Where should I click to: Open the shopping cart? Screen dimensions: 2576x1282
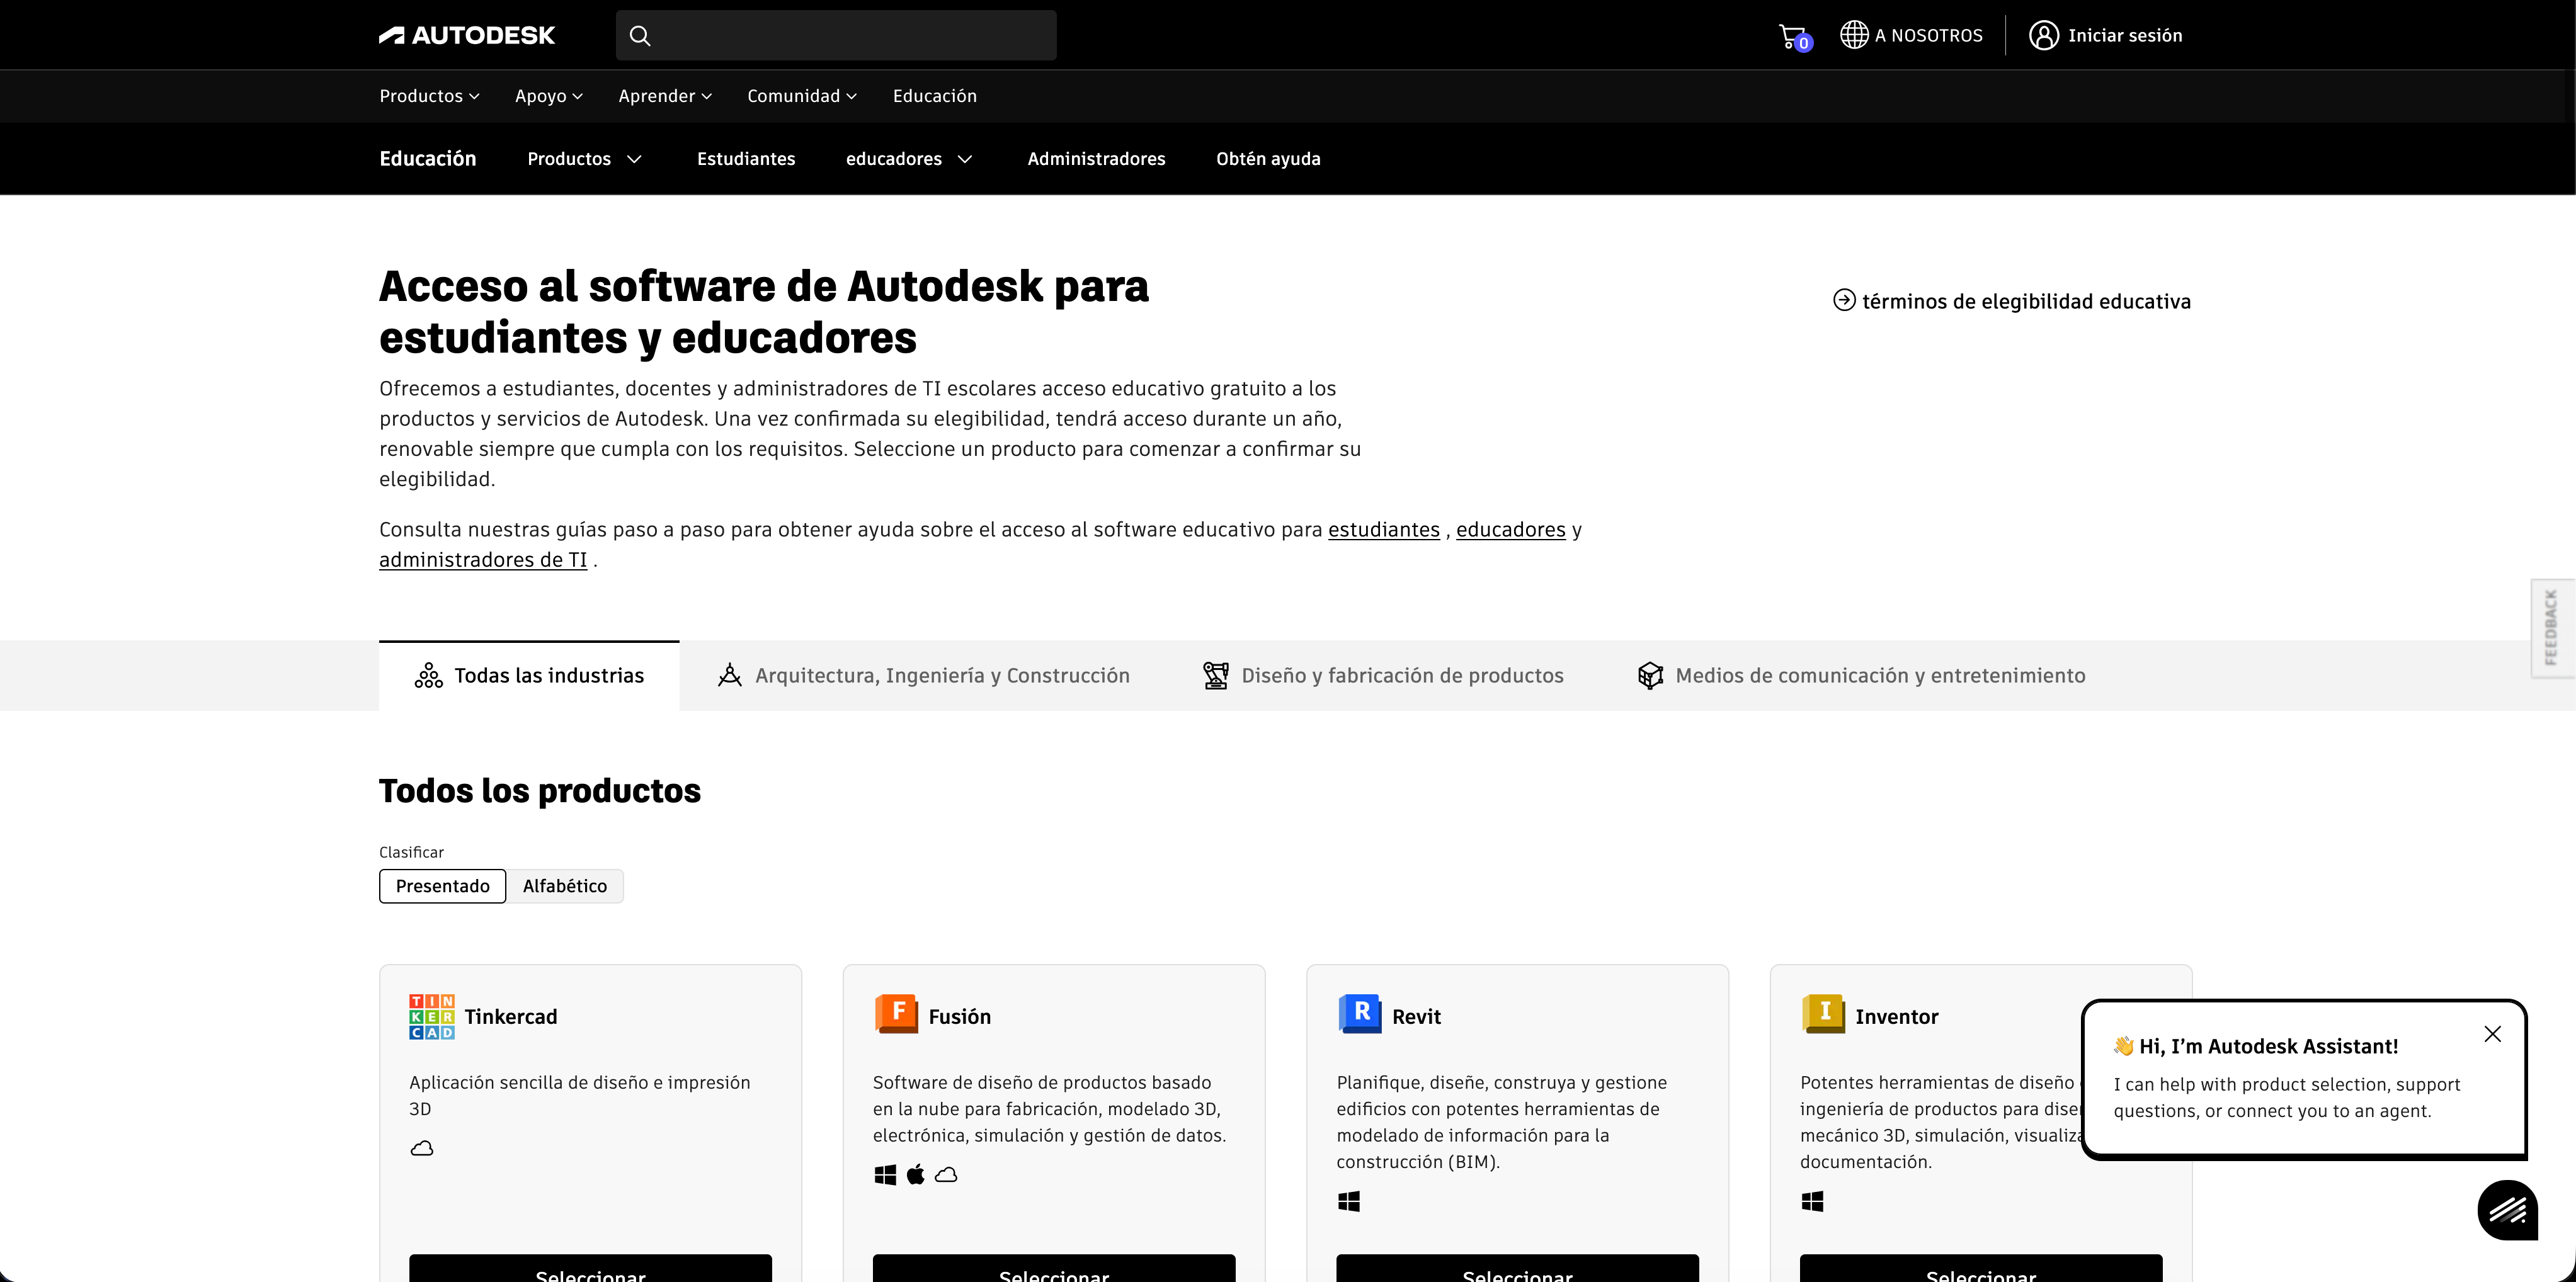point(1794,37)
